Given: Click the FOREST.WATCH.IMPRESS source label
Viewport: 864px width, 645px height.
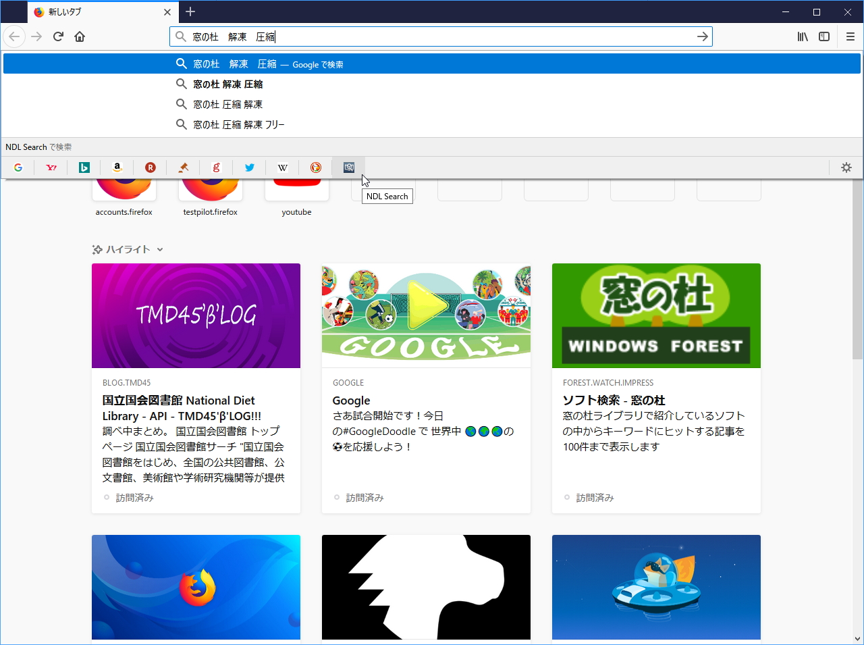Looking at the screenshot, I should coord(608,383).
